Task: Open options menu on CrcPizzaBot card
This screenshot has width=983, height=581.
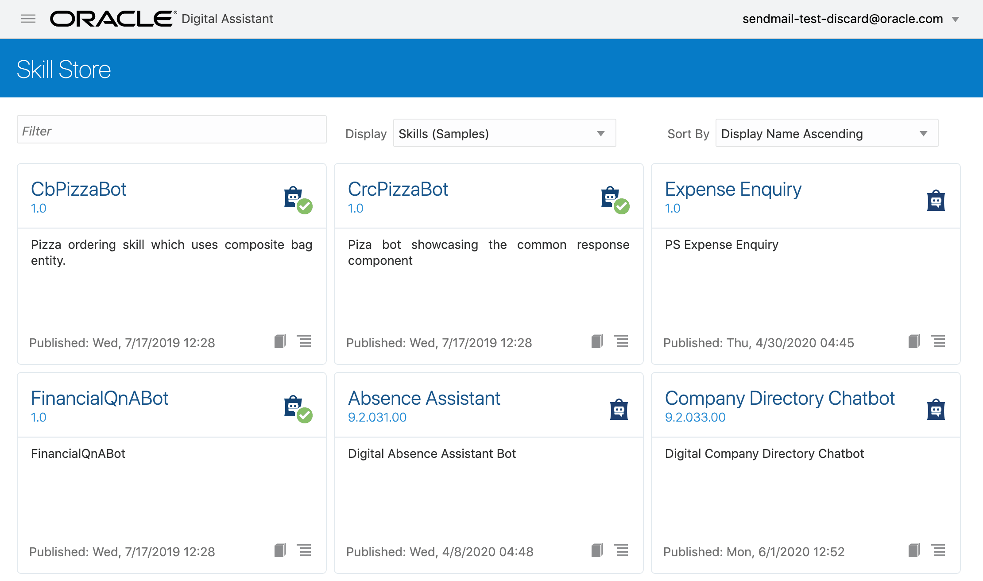Action: tap(621, 341)
